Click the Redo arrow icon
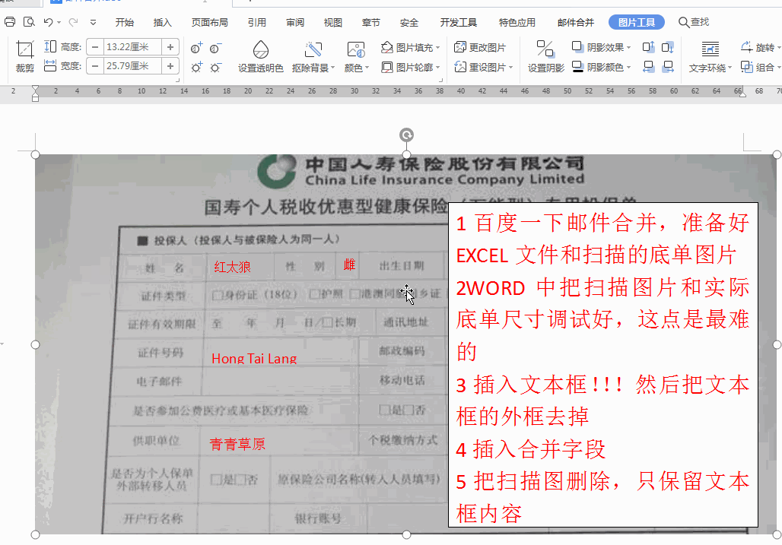This screenshot has height=545, width=782. tap(73, 22)
